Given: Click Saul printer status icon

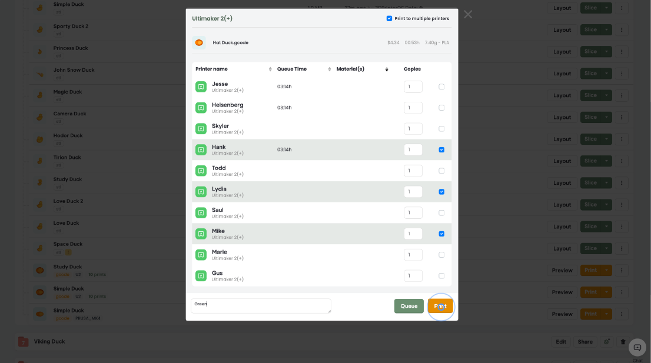Looking at the screenshot, I should click(x=201, y=213).
